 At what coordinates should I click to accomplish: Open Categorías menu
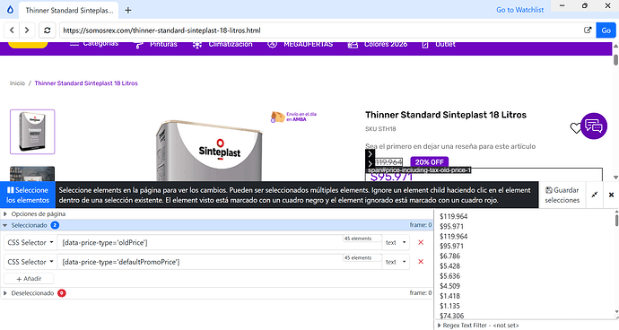tap(94, 43)
